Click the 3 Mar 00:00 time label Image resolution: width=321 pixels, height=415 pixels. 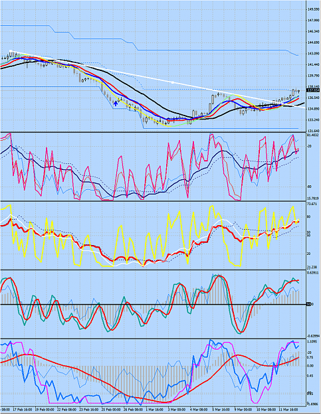point(177,410)
